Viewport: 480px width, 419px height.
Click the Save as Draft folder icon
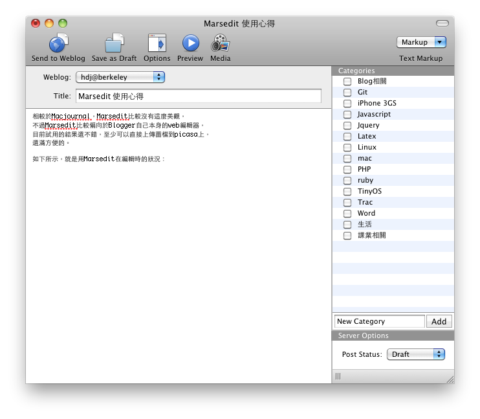click(x=115, y=43)
